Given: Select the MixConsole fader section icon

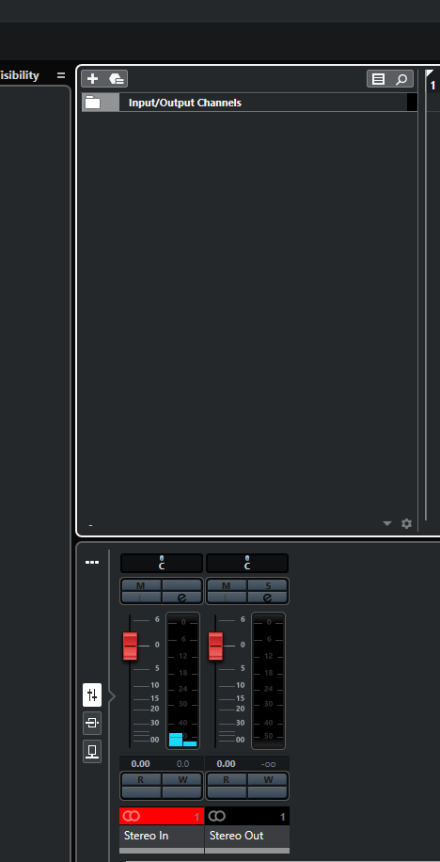Looking at the screenshot, I should click(x=92, y=694).
